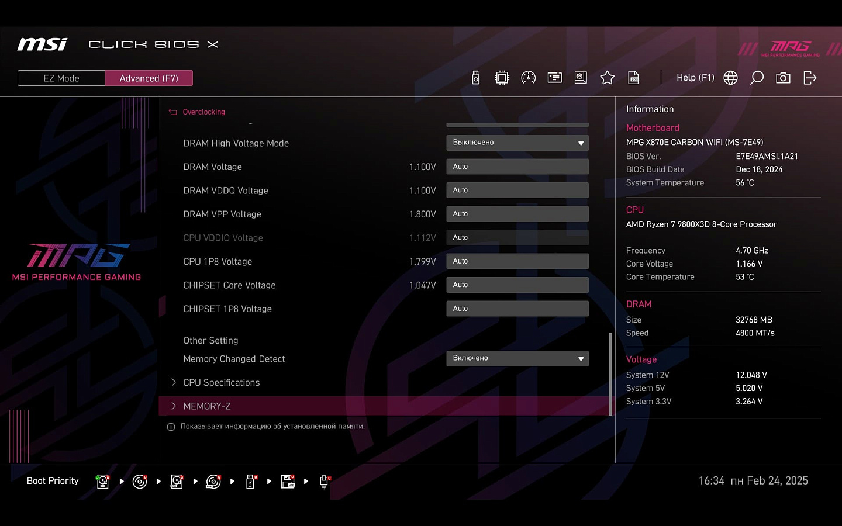This screenshot has width=842, height=526.
Task: Click the 1.800V DRAM VPP reading
Action: (423, 214)
